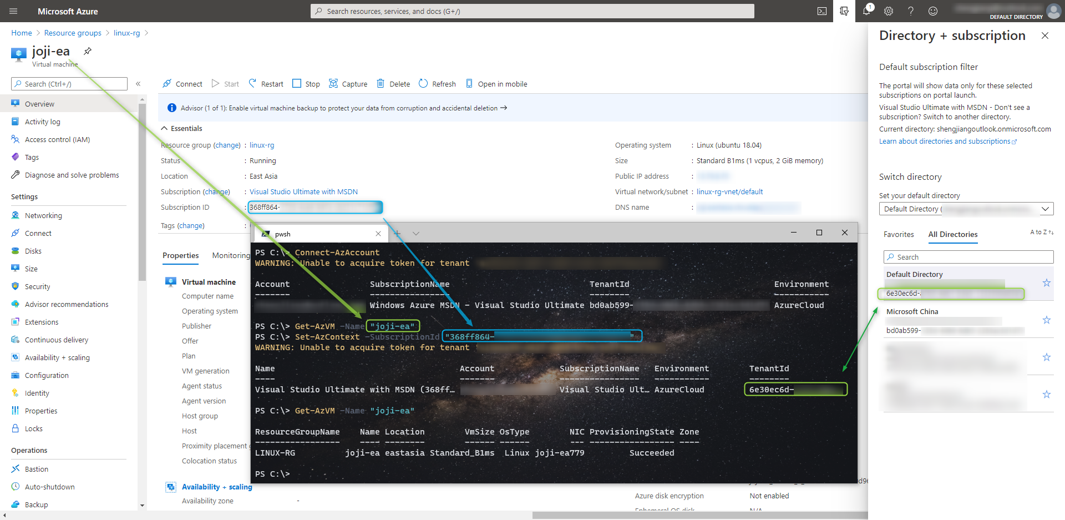Open the portal hamburger menu
The width and height of the screenshot is (1065, 520).
[x=13, y=11]
